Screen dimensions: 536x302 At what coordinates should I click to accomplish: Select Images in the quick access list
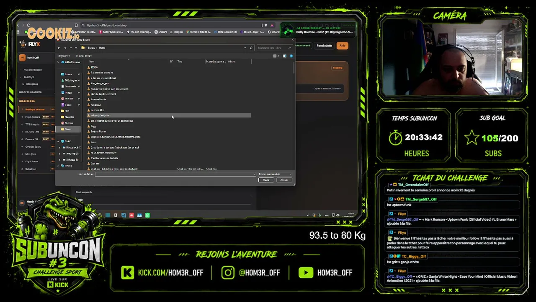pos(69,93)
